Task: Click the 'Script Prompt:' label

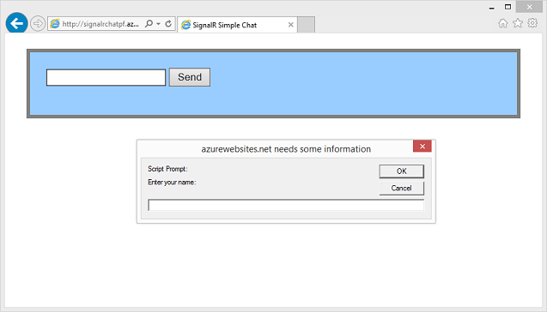Action: coord(167,169)
